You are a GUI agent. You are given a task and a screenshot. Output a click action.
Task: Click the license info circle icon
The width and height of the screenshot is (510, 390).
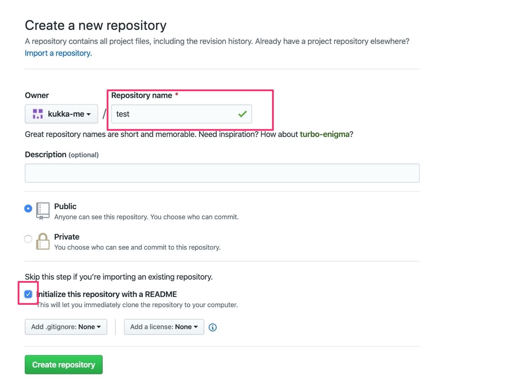tap(213, 327)
